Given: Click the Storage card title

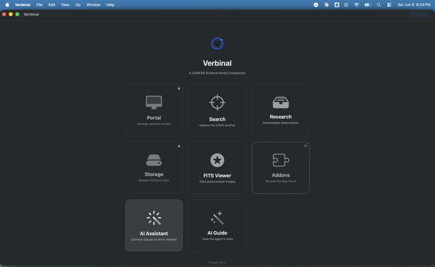Looking at the screenshot, I should pos(154,174).
